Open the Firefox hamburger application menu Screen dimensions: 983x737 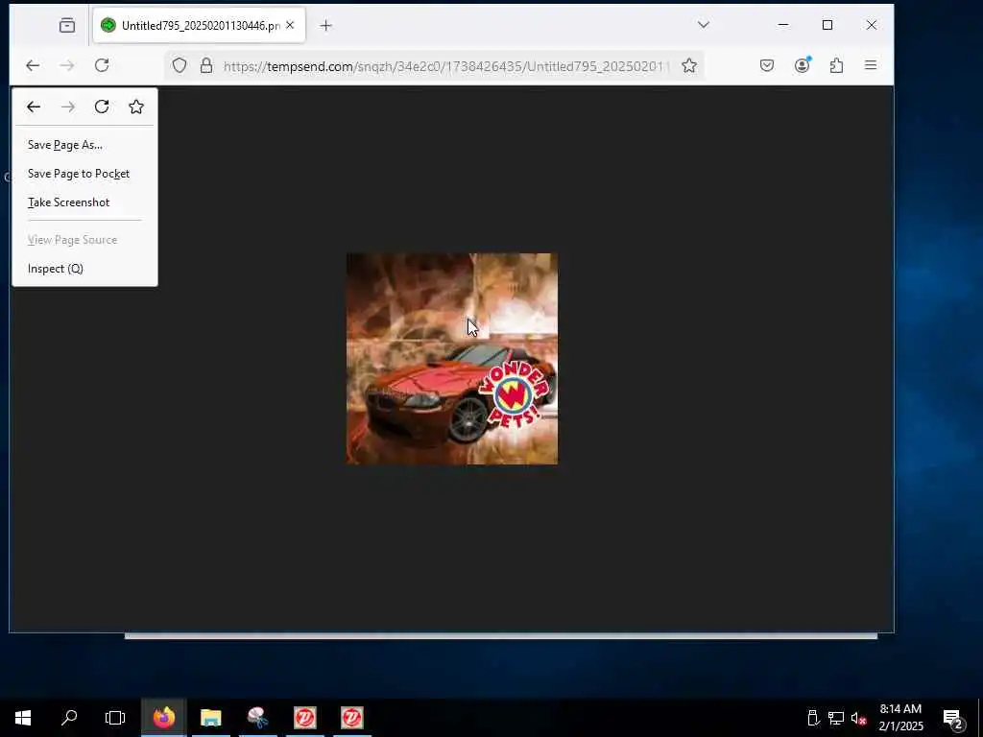click(x=871, y=65)
